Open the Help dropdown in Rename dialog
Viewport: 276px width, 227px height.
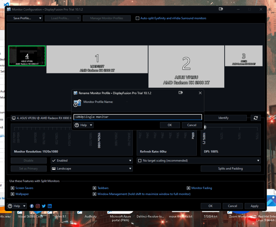pyautogui.click(x=84, y=125)
